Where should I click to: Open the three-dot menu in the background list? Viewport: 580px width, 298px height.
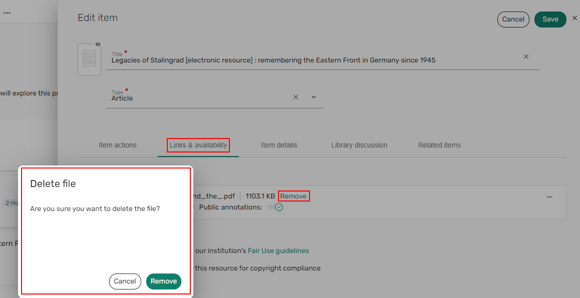[7, 13]
